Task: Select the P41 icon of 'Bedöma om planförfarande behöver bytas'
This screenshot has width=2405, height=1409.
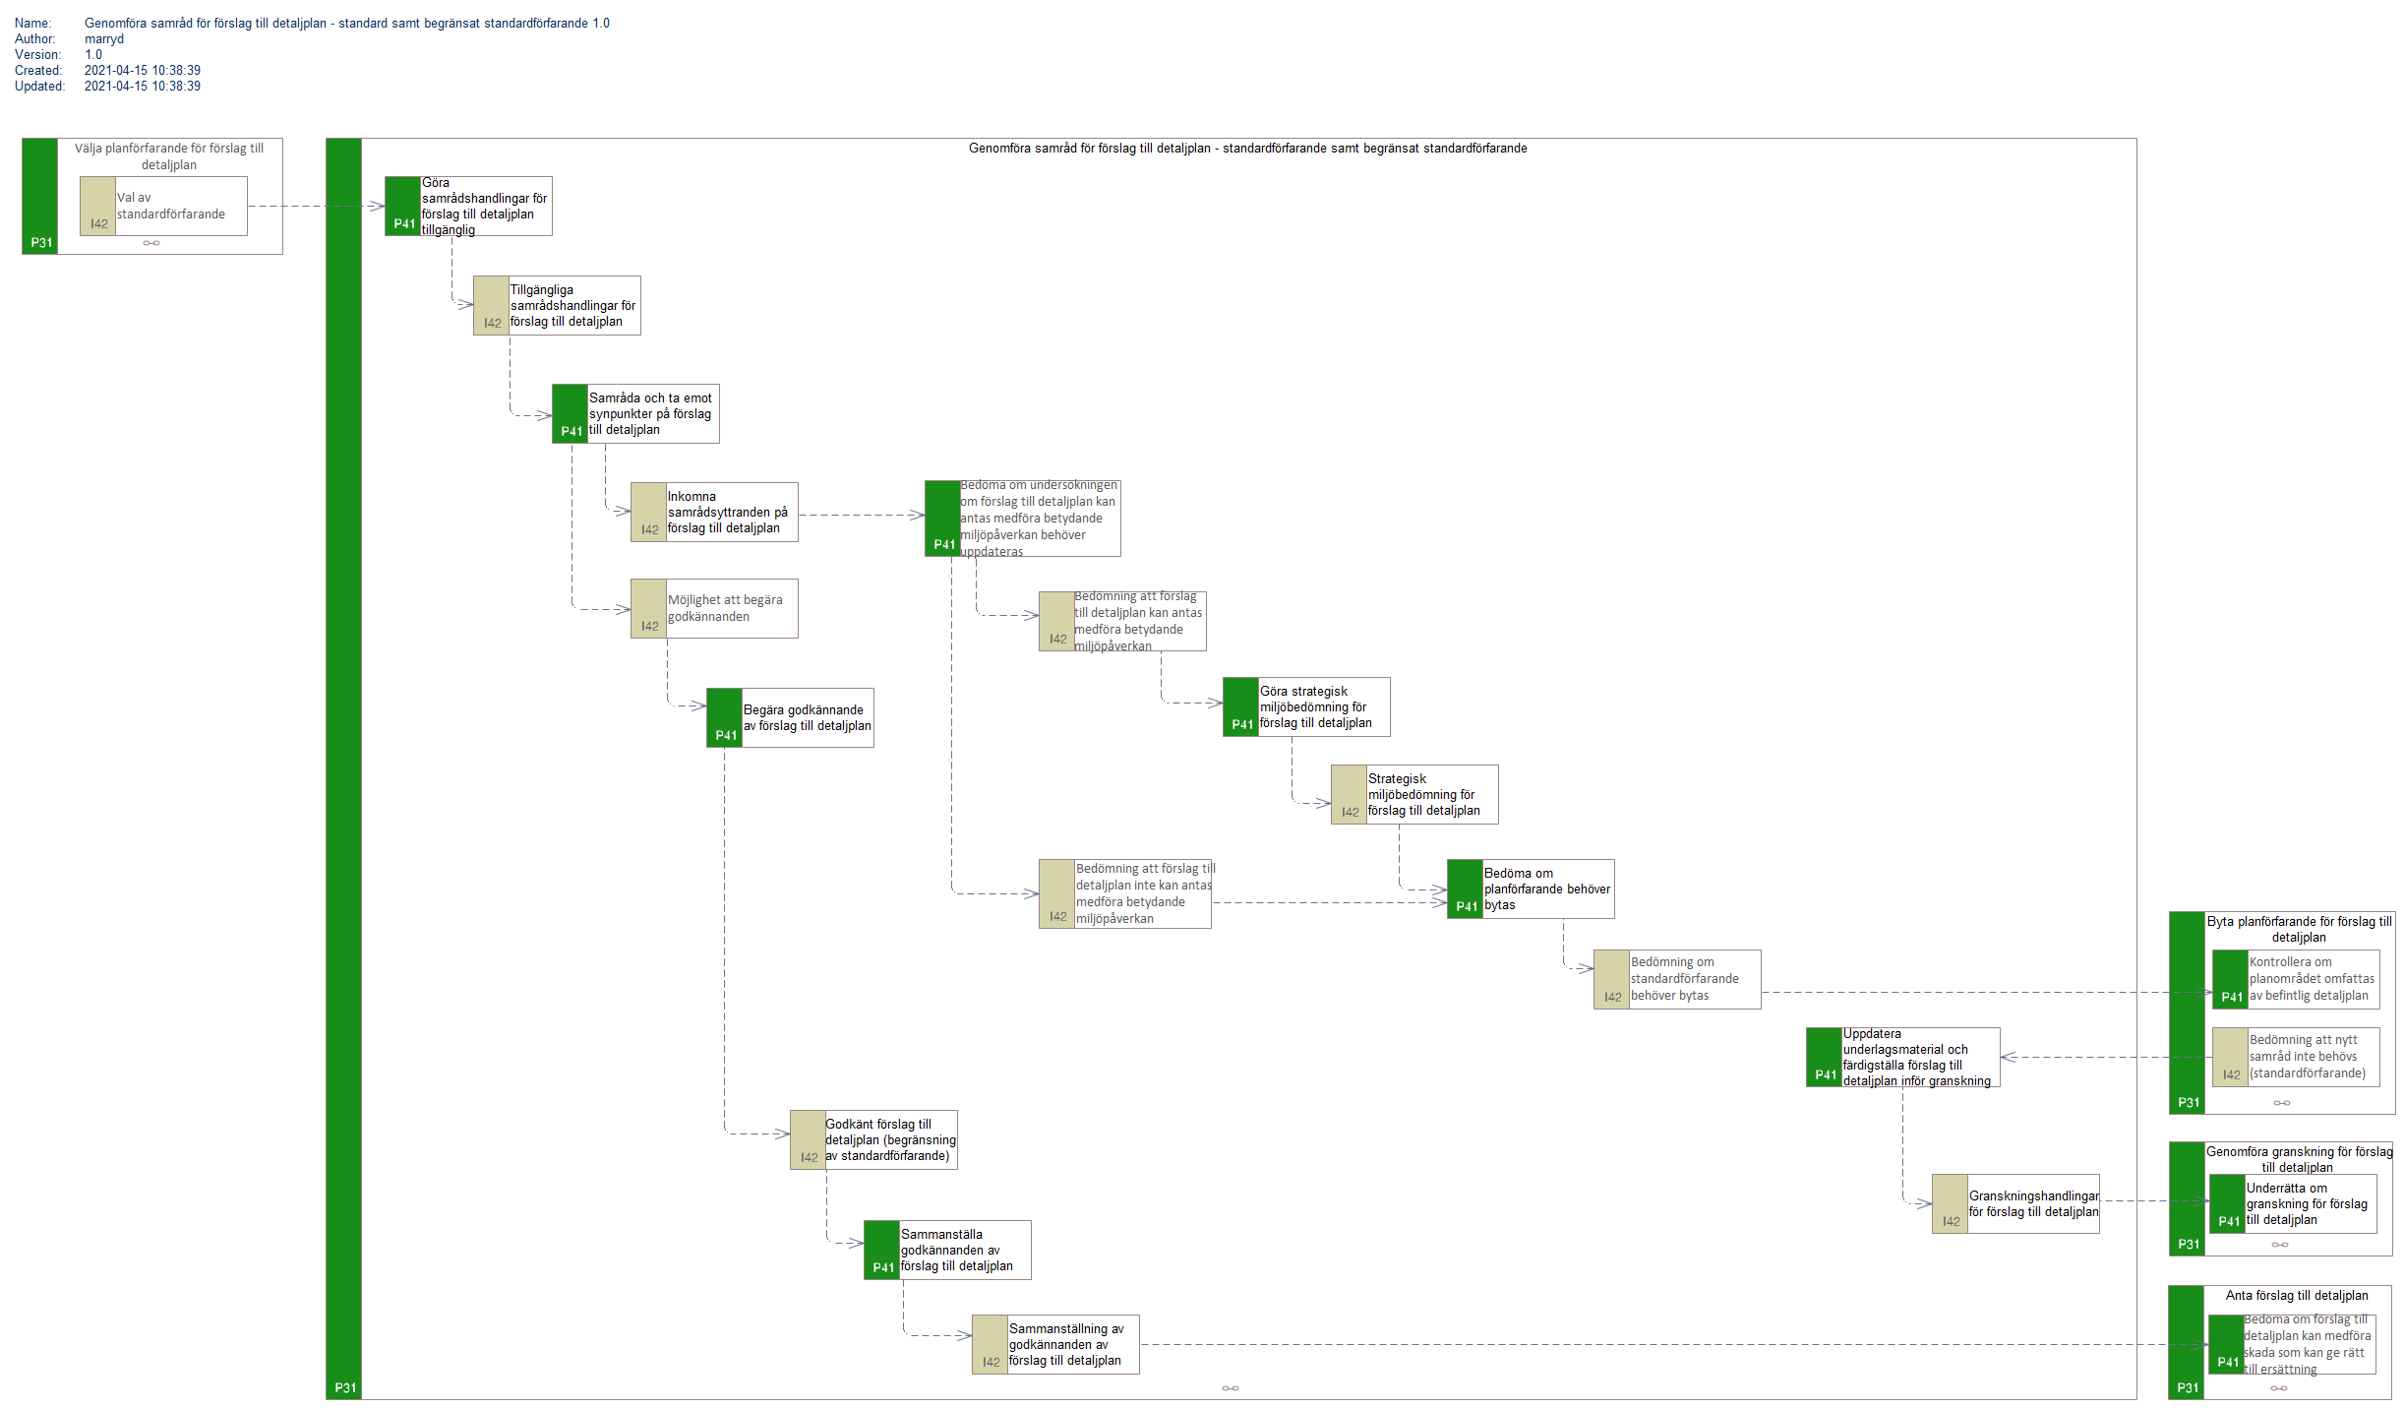Action: (1465, 888)
